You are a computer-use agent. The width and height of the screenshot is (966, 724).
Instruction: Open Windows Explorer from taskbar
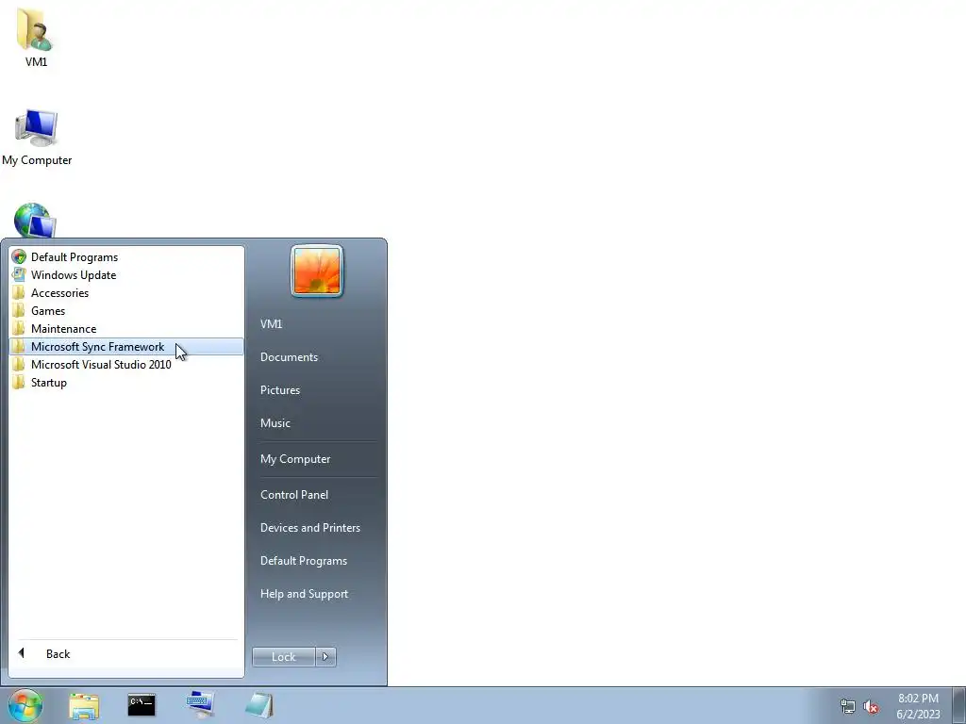(x=84, y=705)
